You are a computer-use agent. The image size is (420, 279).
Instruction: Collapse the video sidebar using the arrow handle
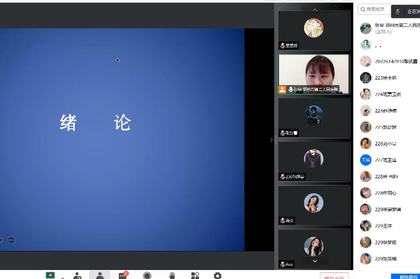271,139
